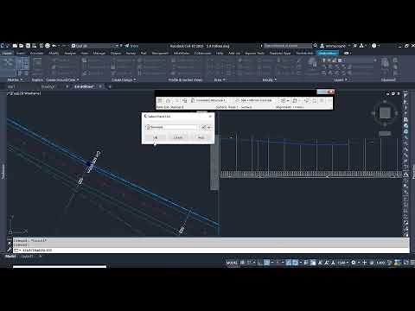
Task: Click the Save icon in quick access toolbar
Action: (x=28, y=46)
